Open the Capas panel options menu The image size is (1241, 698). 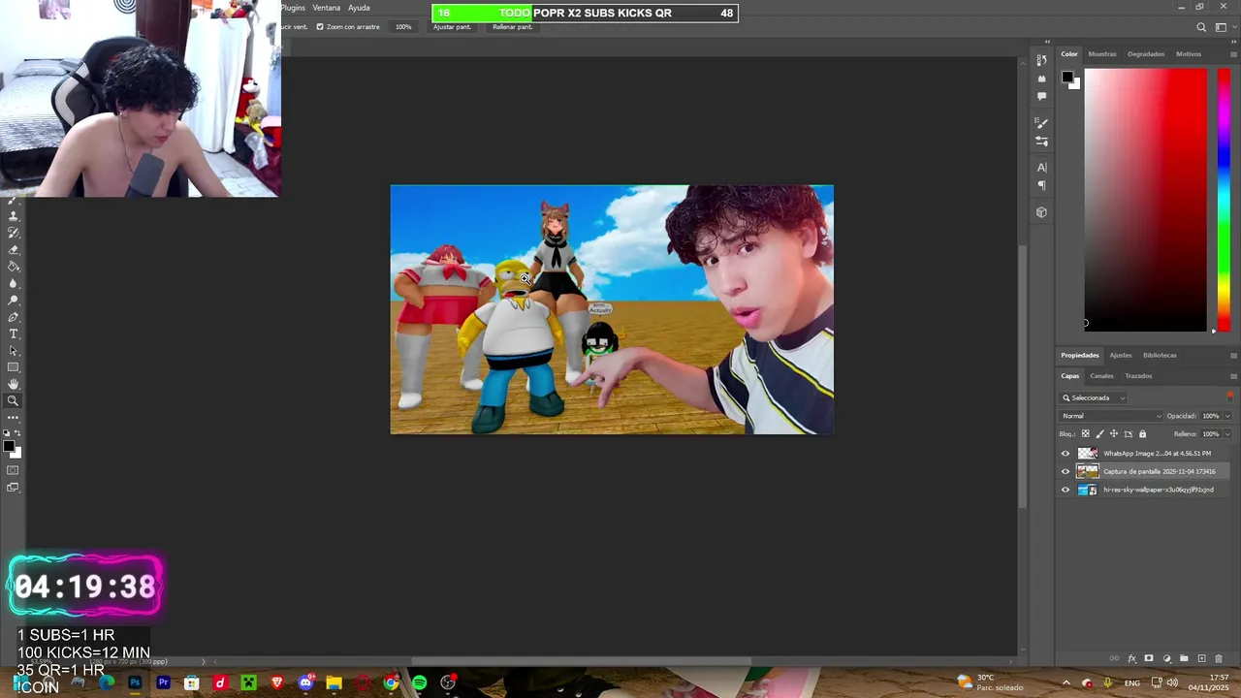tap(1233, 376)
